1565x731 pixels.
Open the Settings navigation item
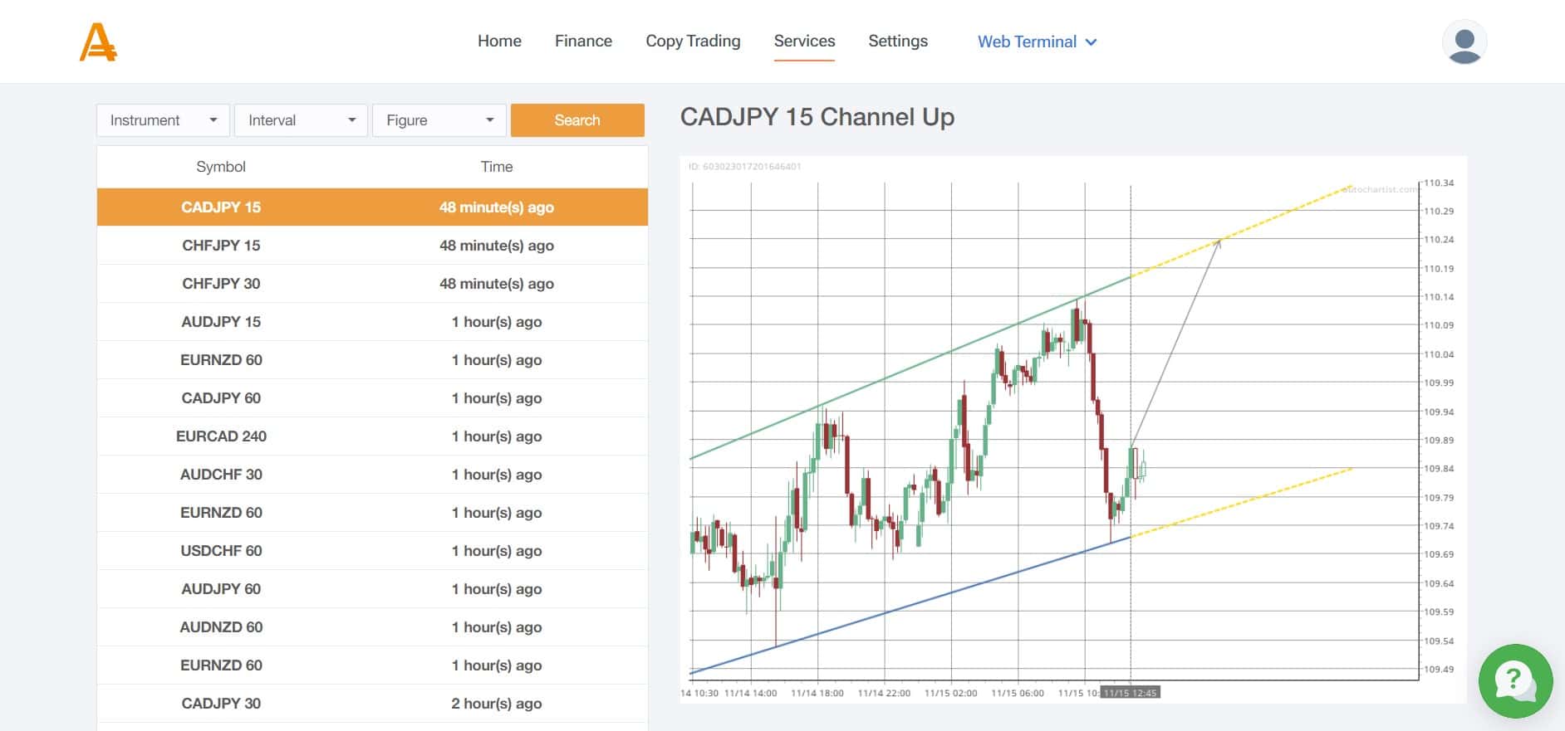(898, 41)
